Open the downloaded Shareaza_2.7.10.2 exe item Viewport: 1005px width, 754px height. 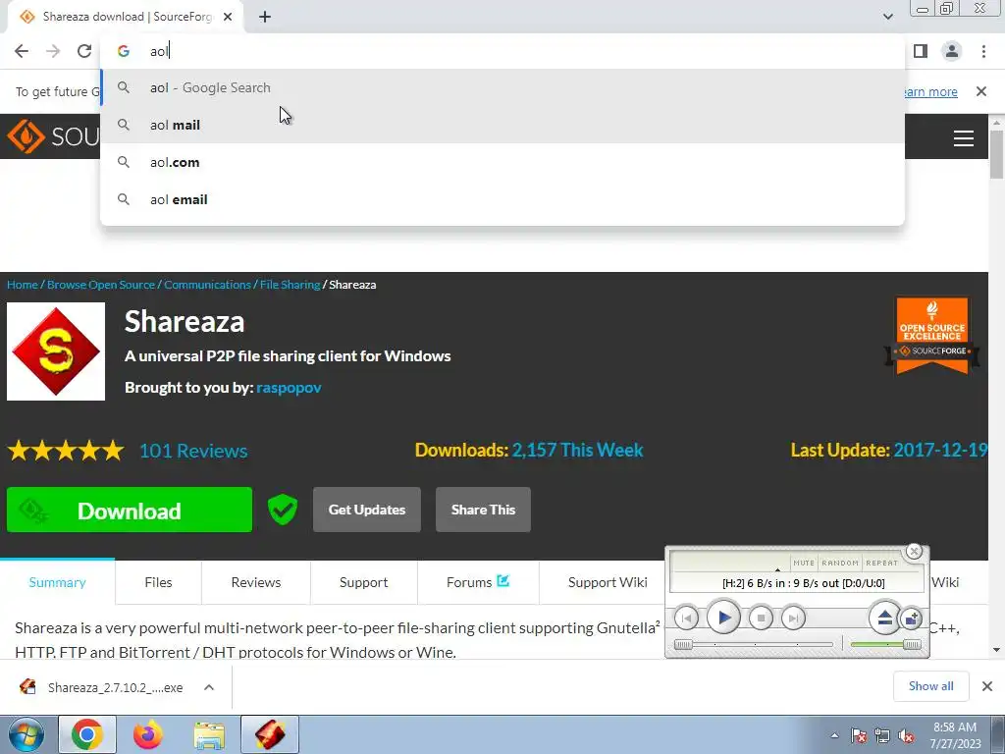(x=101, y=687)
